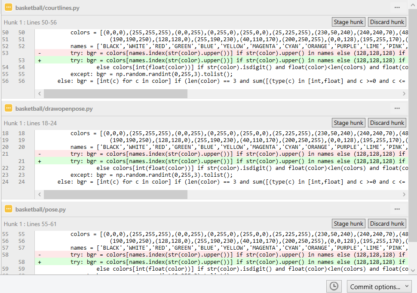Click right scroll arrow in drawopenpose.py diff
Screen dimensions: 417x293
(x=404, y=194)
